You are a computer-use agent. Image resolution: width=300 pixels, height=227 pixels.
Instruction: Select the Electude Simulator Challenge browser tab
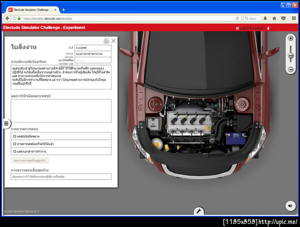click(x=30, y=9)
